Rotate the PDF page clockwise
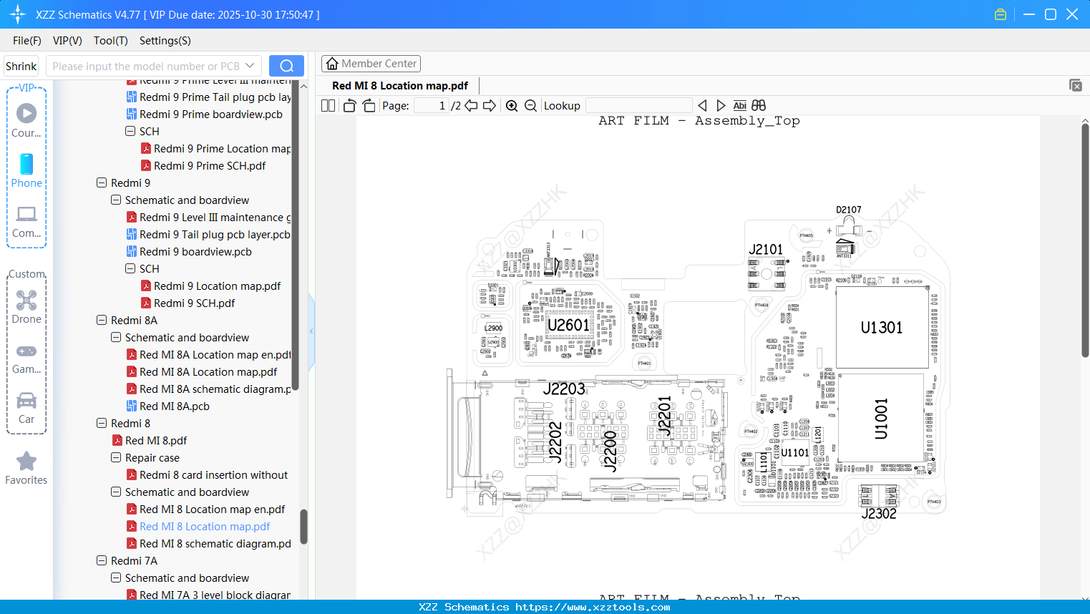 (x=368, y=105)
